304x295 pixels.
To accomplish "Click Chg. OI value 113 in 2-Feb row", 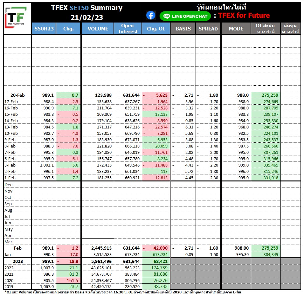I will [x=164, y=171].
